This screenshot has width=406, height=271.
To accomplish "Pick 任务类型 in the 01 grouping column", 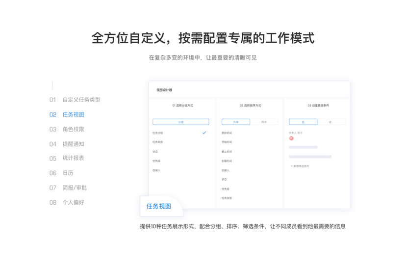I will [158, 142].
